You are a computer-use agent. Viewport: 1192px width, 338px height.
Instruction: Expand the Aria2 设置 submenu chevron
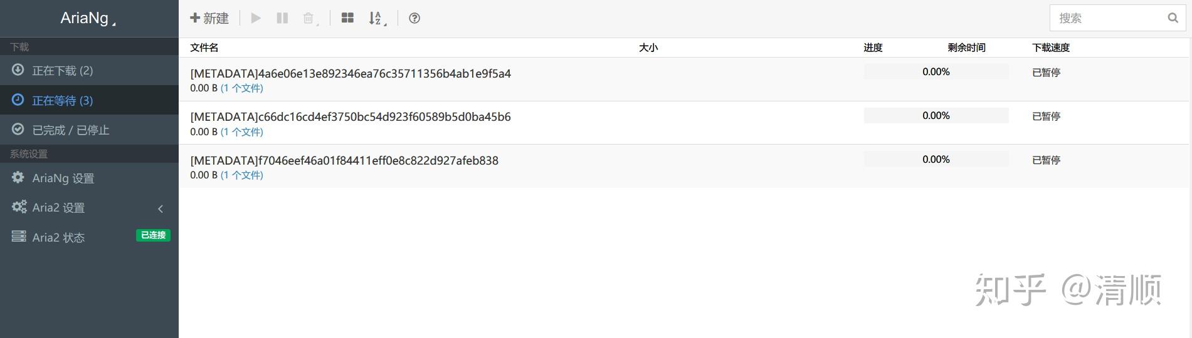[161, 208]
